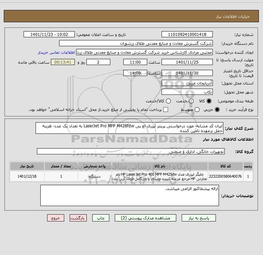Viewport: 263px width, 255px height.
Task: Click the remaining days field showing 2
Action: click(x=98, y=62)
